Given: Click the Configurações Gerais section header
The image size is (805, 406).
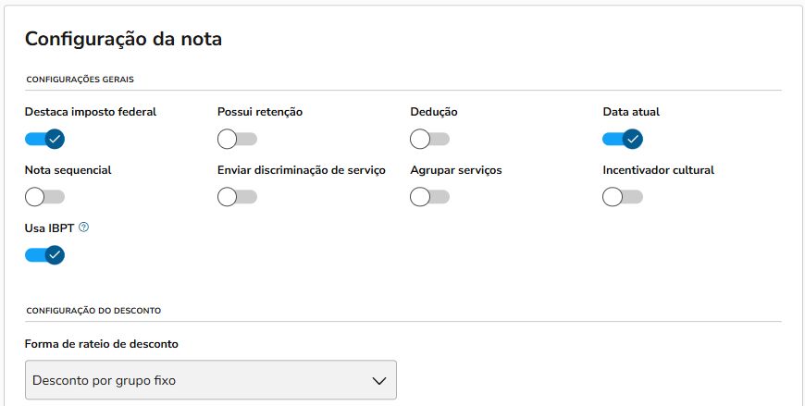Looking at the screenshot, I should [x=80, y=80].
